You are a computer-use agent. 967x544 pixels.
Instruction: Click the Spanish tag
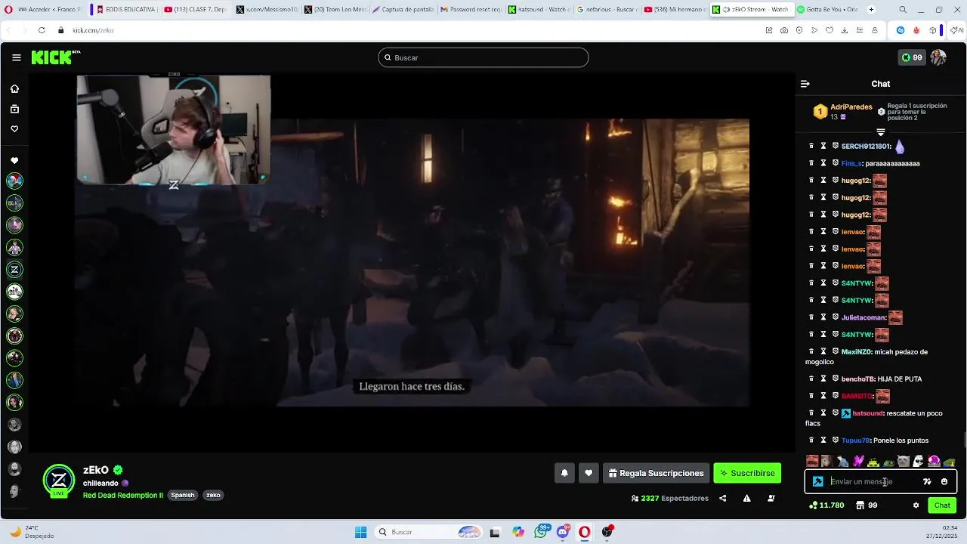click(183, 495)
